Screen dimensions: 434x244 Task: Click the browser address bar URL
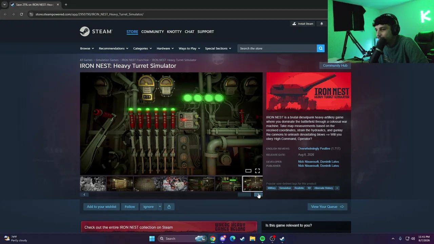[x=90, y=14]
